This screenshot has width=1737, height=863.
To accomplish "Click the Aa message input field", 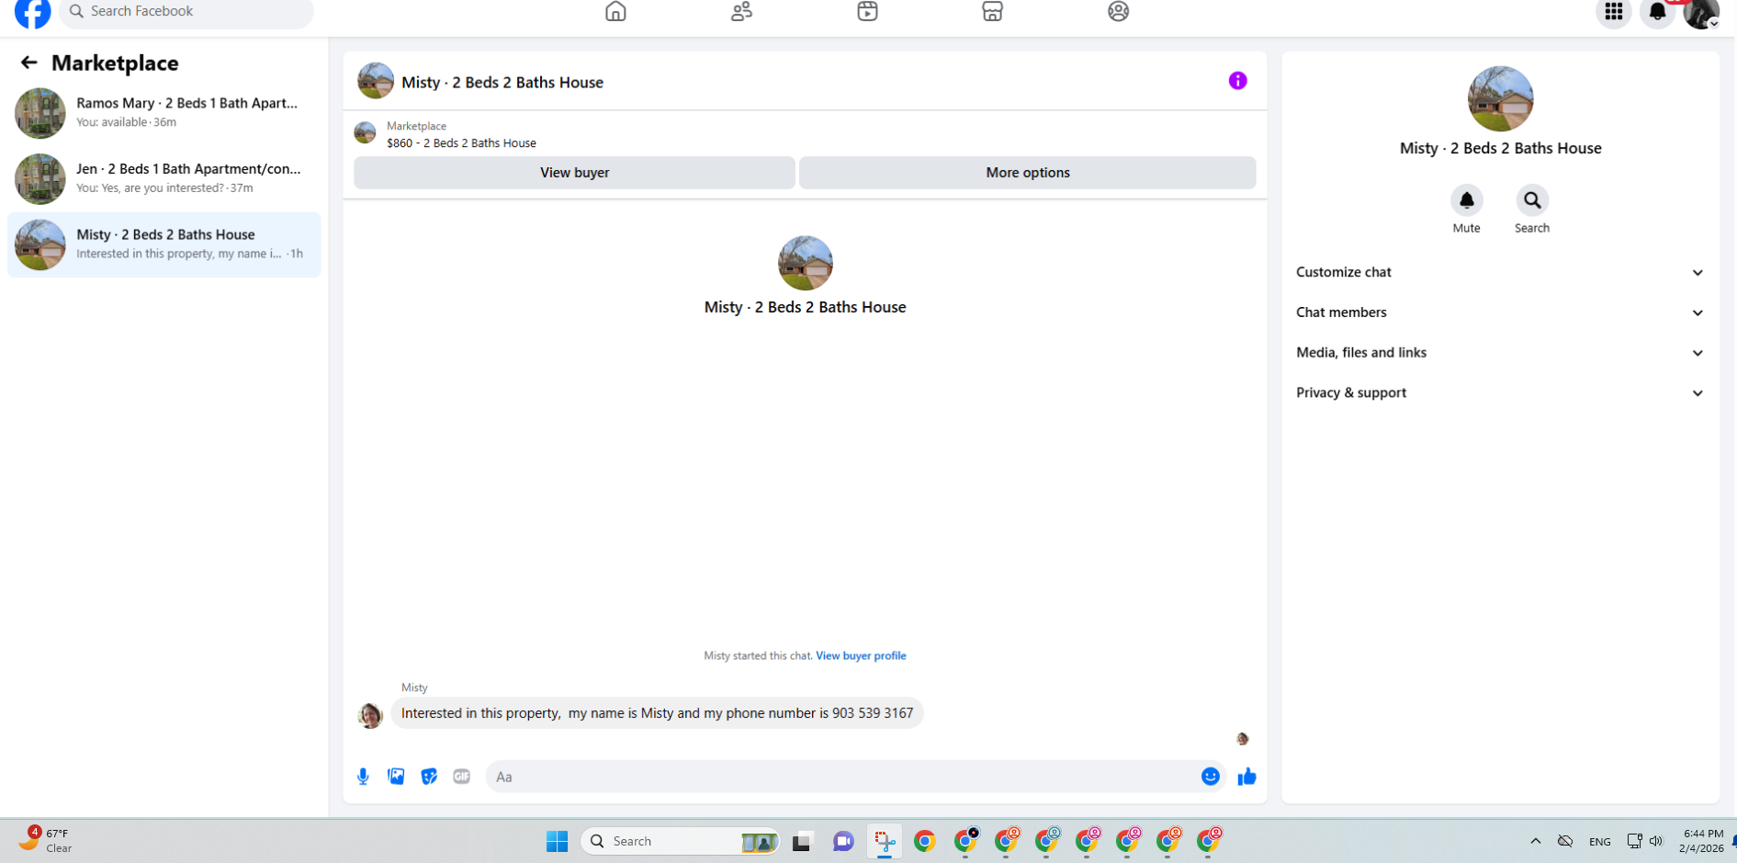I will click(x=843, y=777).
